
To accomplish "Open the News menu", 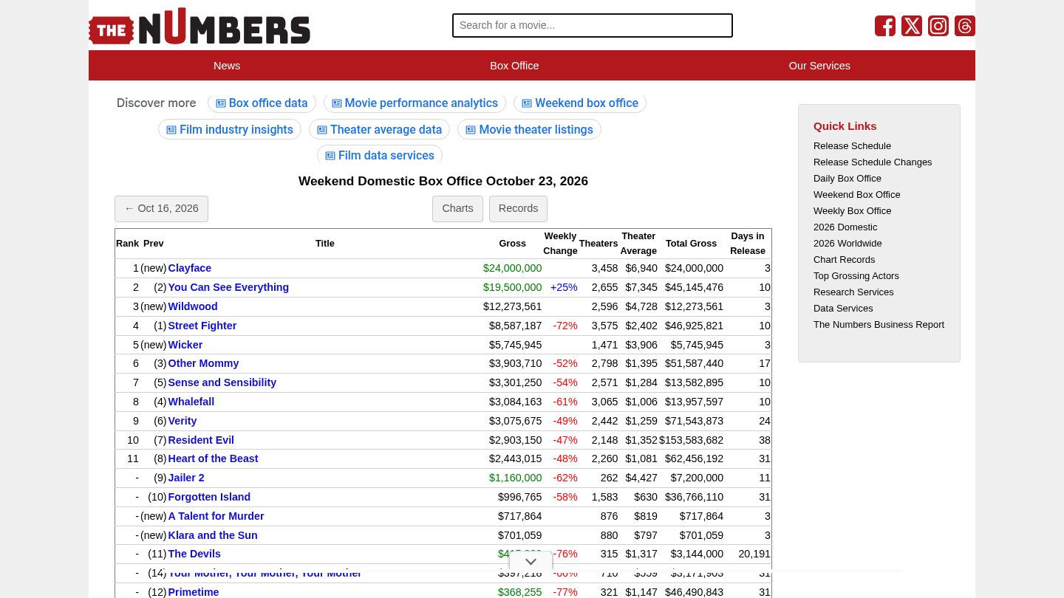I will click(227, 66).
